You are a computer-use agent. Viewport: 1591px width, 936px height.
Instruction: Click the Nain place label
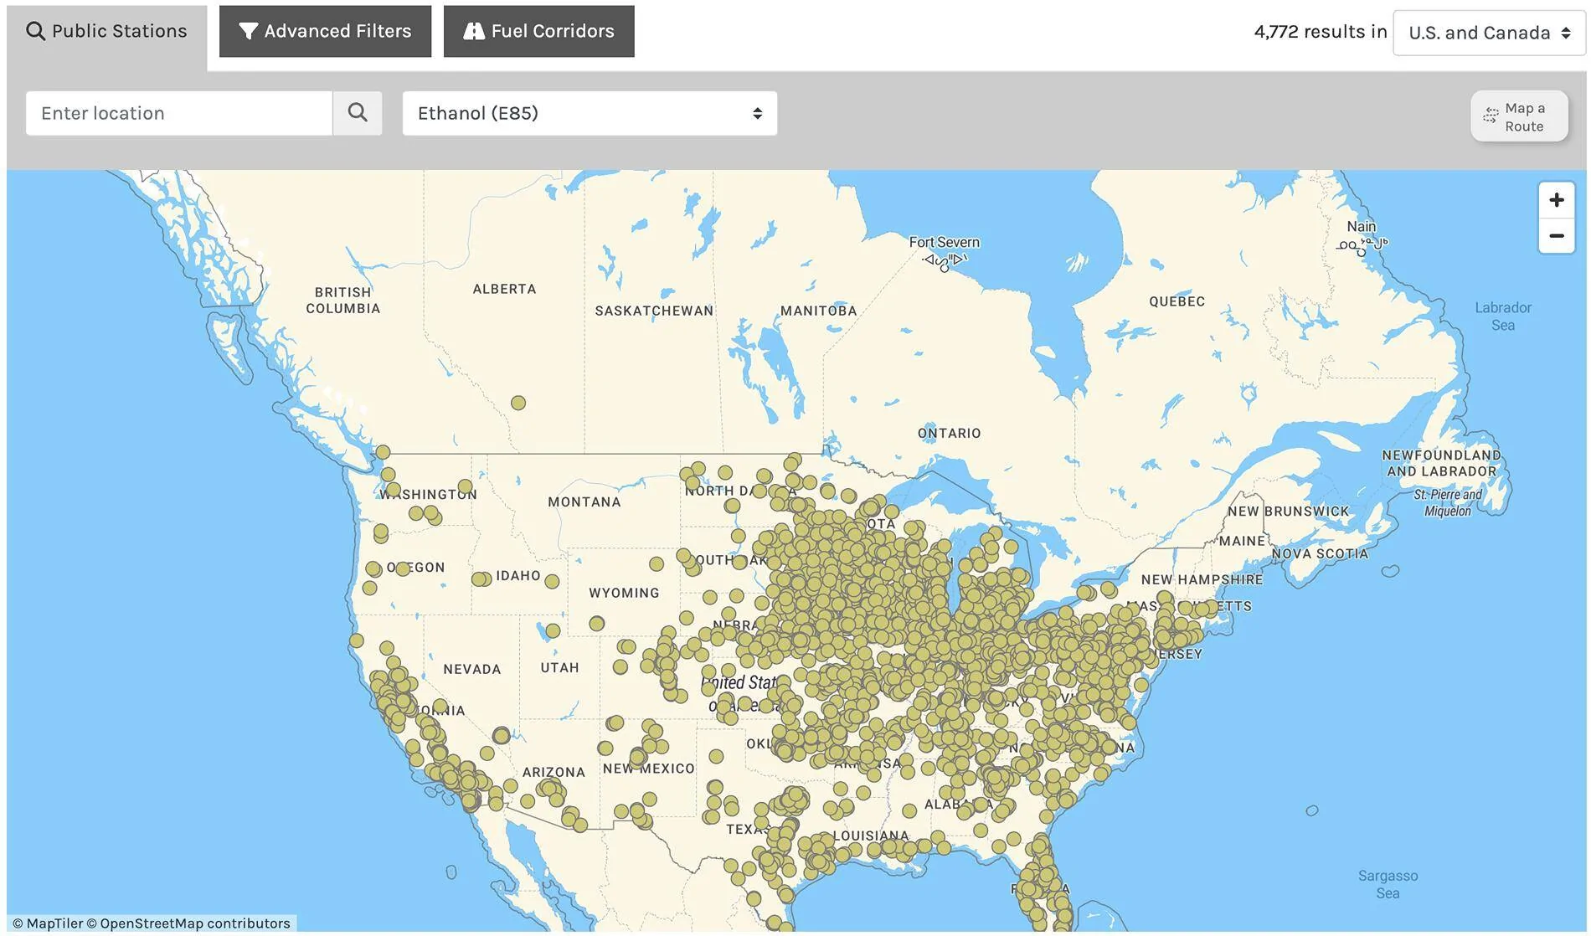(x=1361, y=226)
